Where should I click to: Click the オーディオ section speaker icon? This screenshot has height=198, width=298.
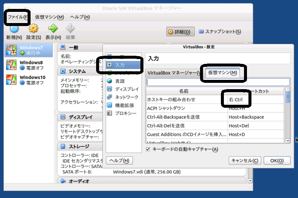point(63,181)
